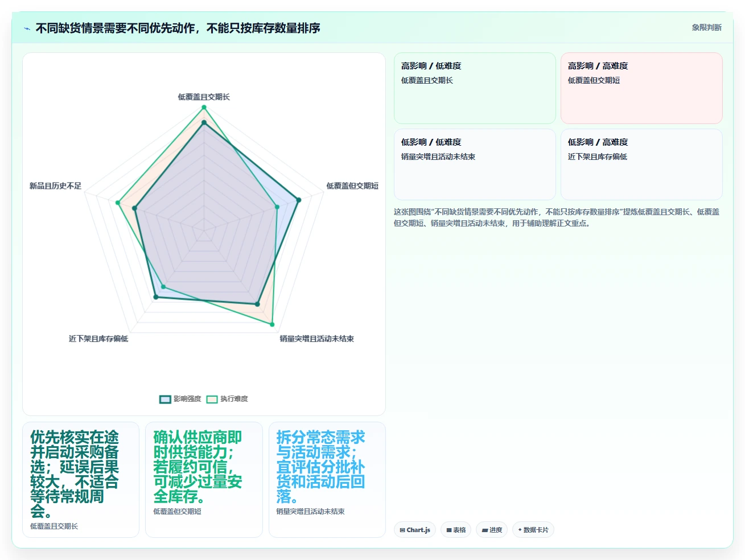Open the 高影响 / 高难度 quadrant card

point(641,88)
